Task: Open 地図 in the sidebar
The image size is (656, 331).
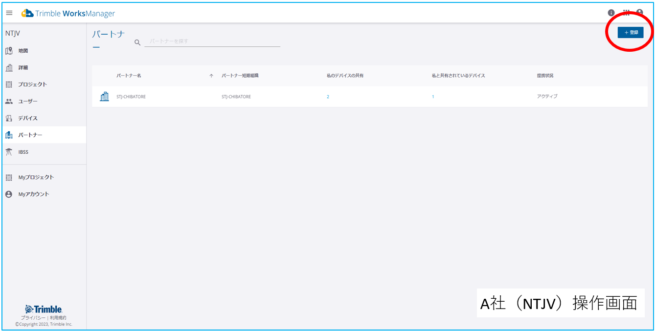Action: [x=23, y=51]
